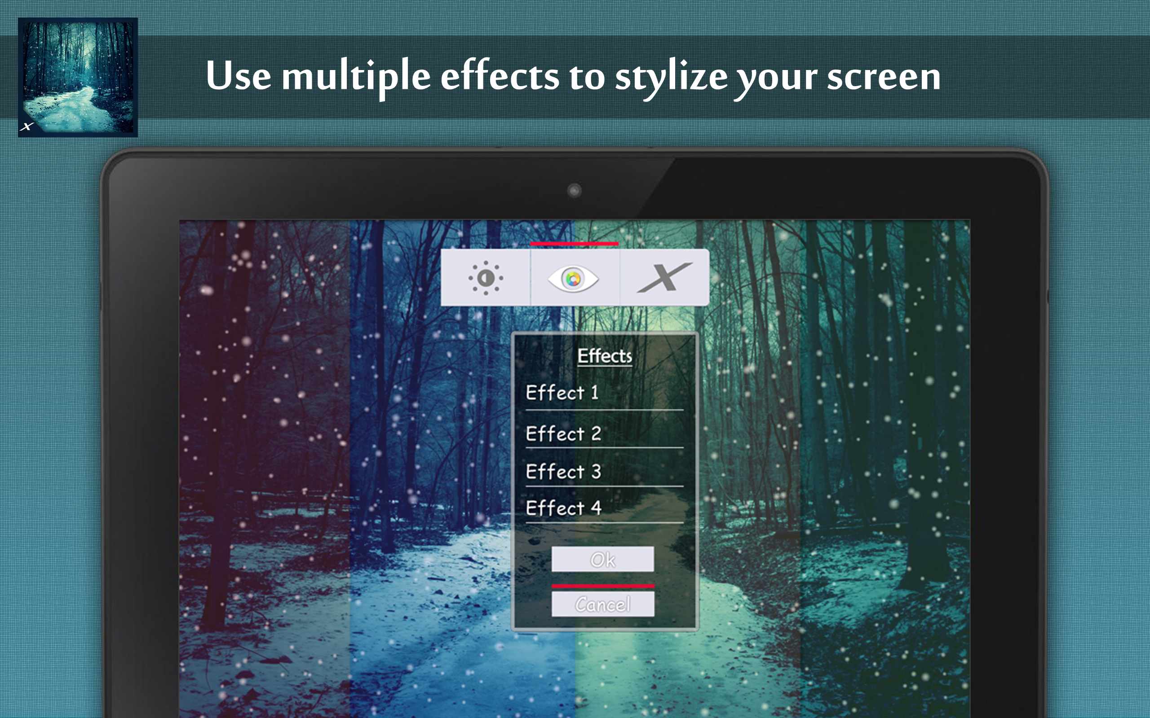The width and height of the screenshot is (1150, 718).
Task: Choose Effect 1 from the list
Action: [604, 393]
